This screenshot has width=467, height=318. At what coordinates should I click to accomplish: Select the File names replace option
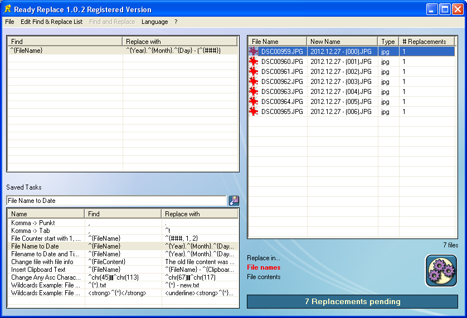point(264,267)
